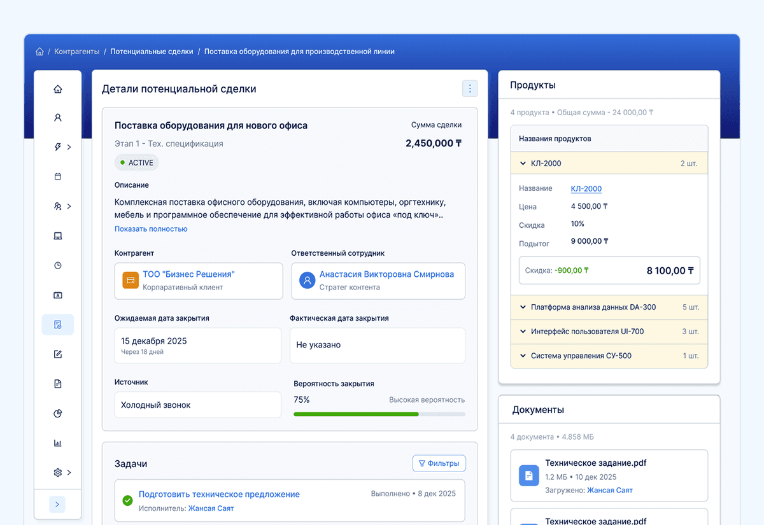Open the pie chart reports icon
764x525 pixels.
(58, 413)
